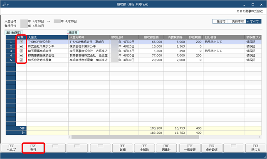267x159 pixels.
Task: Open the F1 ヘルプ button
Action: point(11,148)
